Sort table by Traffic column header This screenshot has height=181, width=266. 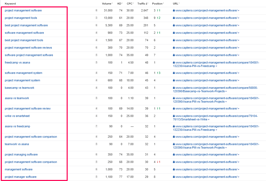(x=142, y=3)
